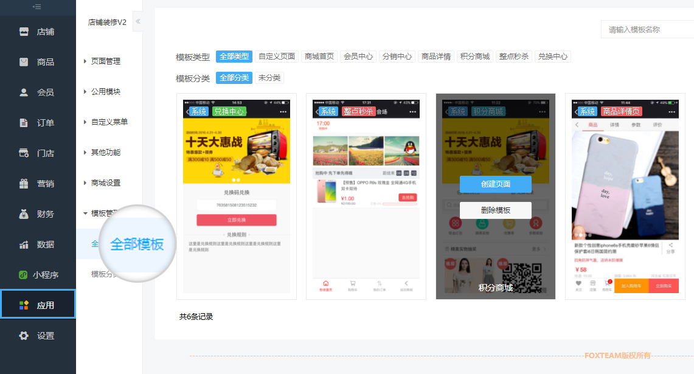Click the 删除模板 button
Screen dimensions: 694x374
tap(495, 210)
